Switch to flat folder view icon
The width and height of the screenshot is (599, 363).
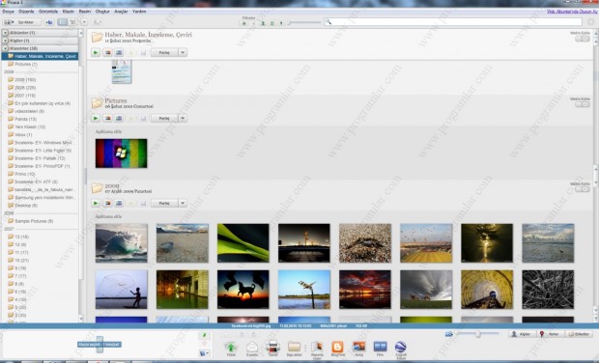coord(62,22)
